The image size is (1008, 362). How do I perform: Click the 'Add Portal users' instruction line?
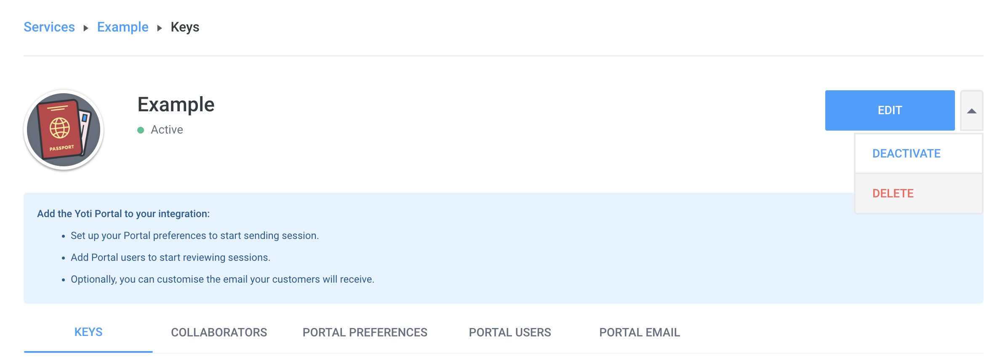pos(171,257)
